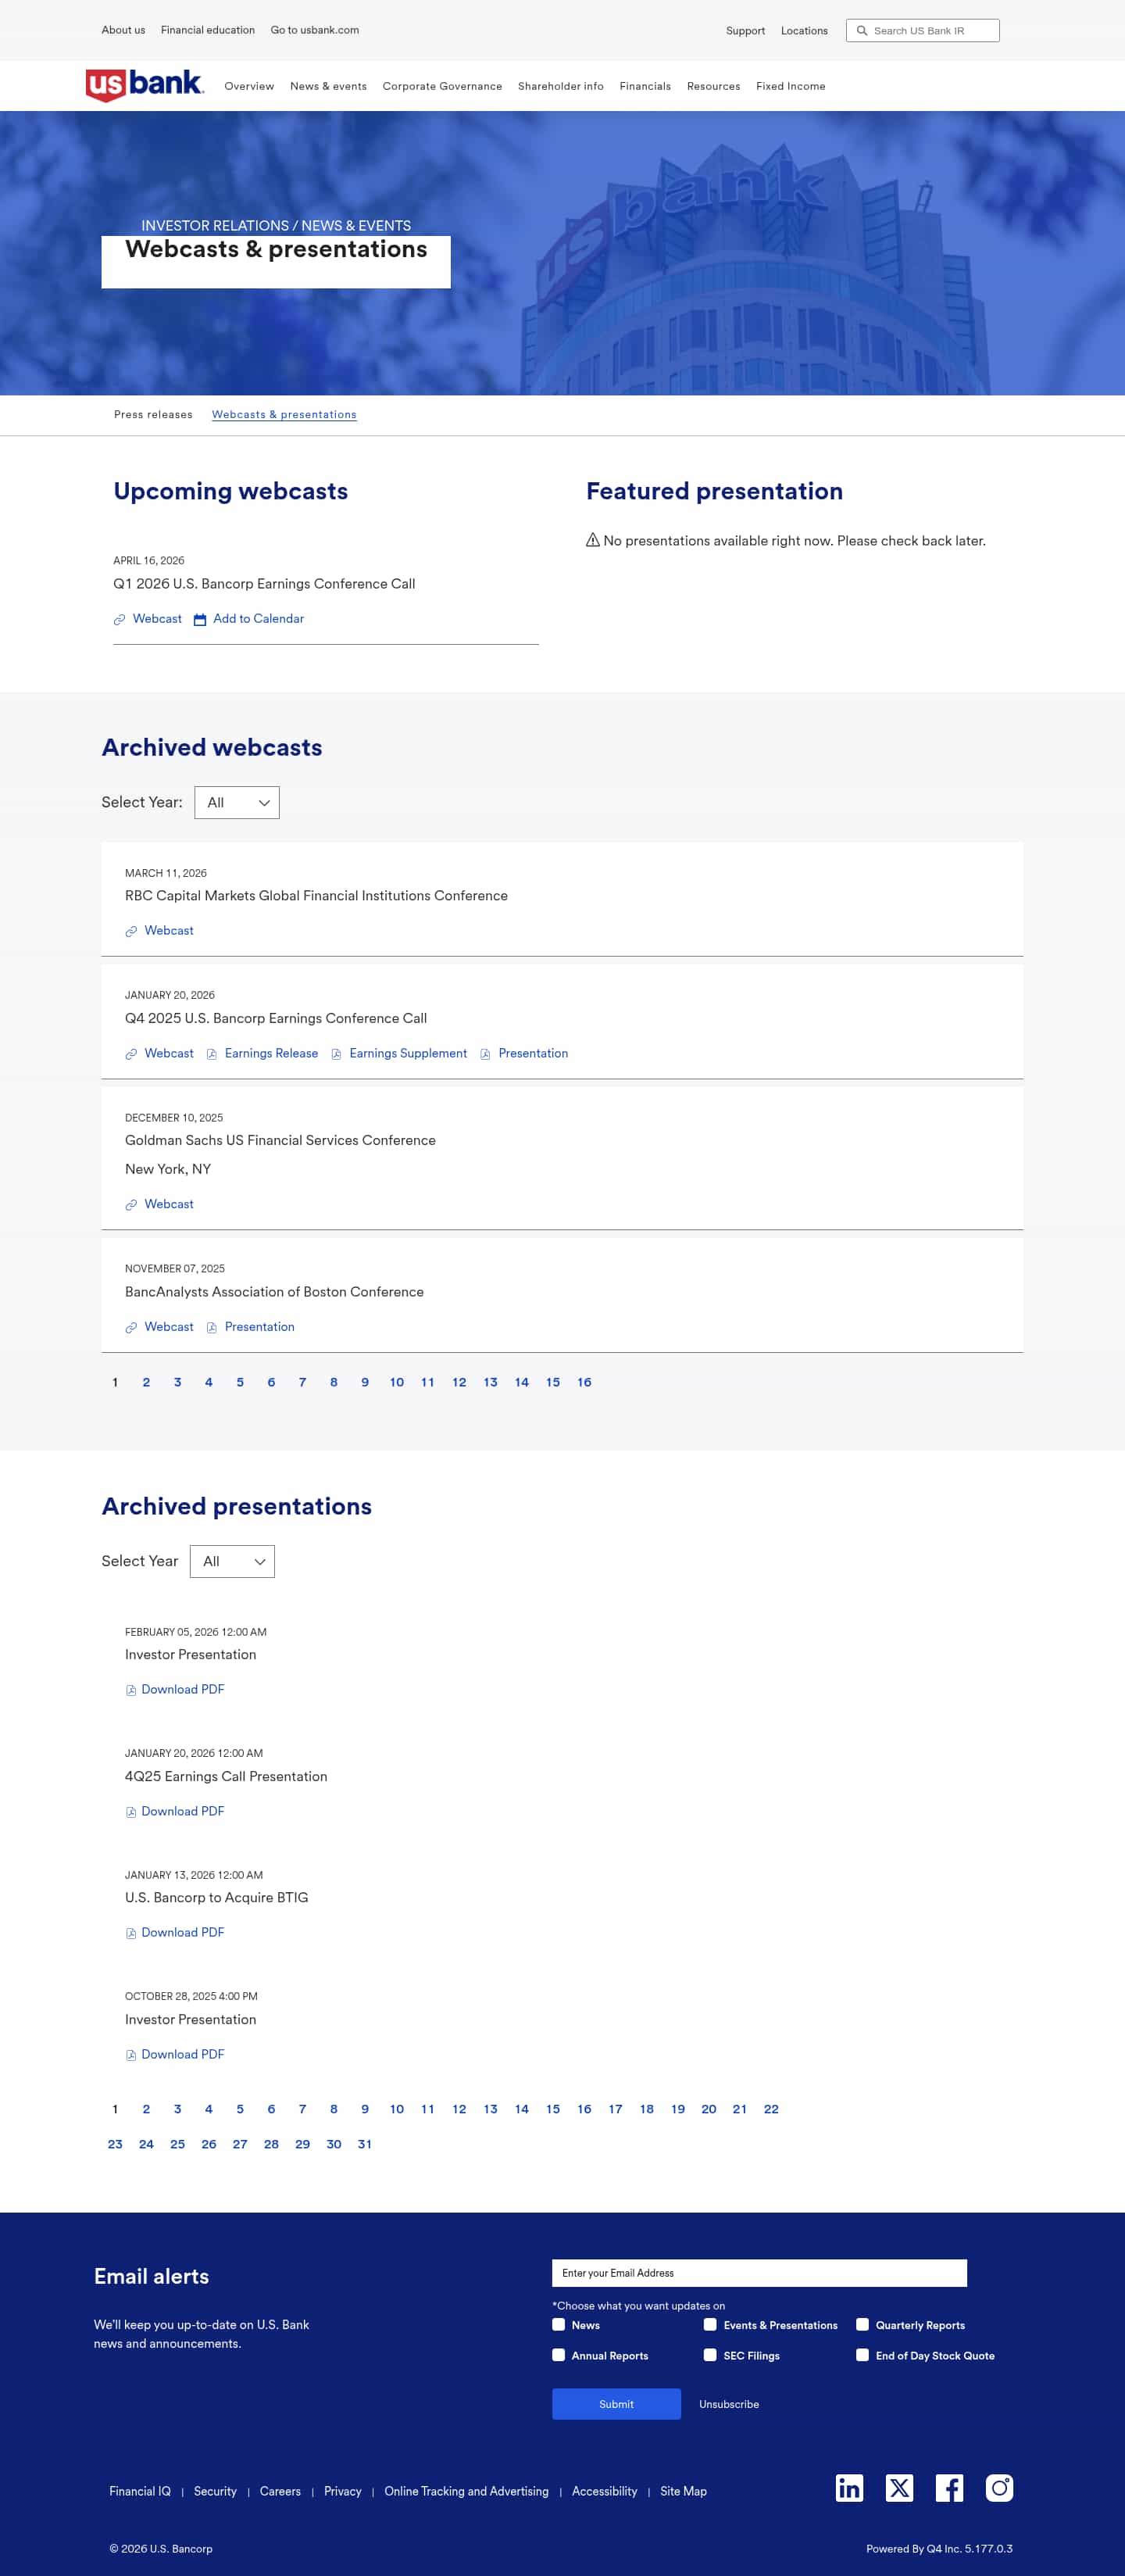Tick the SEC Filings checkbox

(x=710, y=2355)
